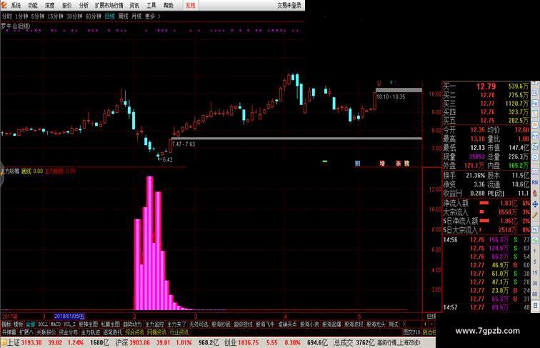
Task: Click the wavy line chart sidebar icon
Action: click(x=535, y=171)
